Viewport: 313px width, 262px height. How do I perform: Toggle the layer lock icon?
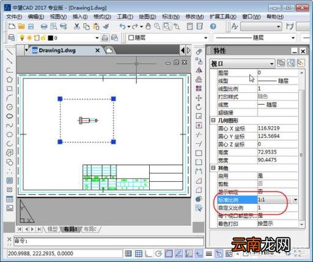point(43,38)
